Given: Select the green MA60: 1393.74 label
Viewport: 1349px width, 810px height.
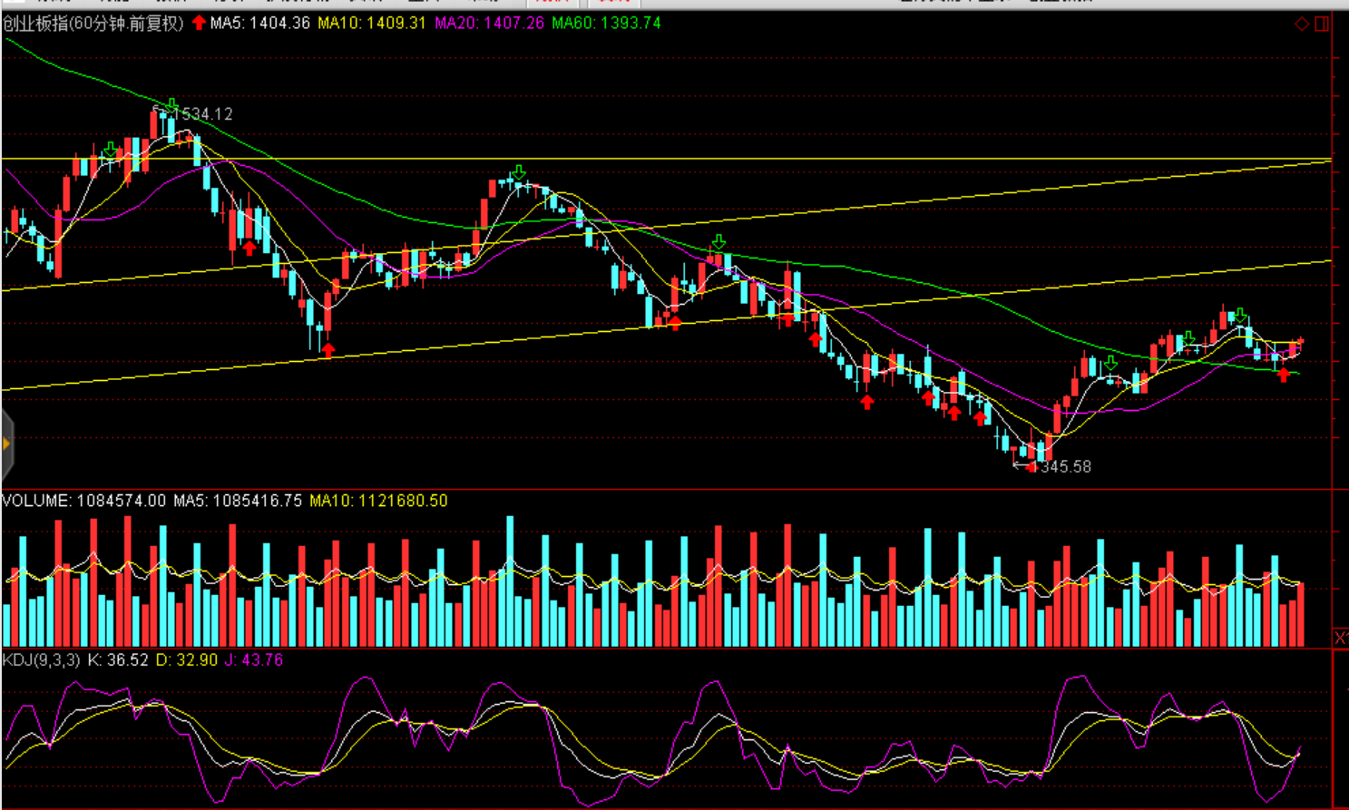Looking at the screenshot, I should coord(606,23).
